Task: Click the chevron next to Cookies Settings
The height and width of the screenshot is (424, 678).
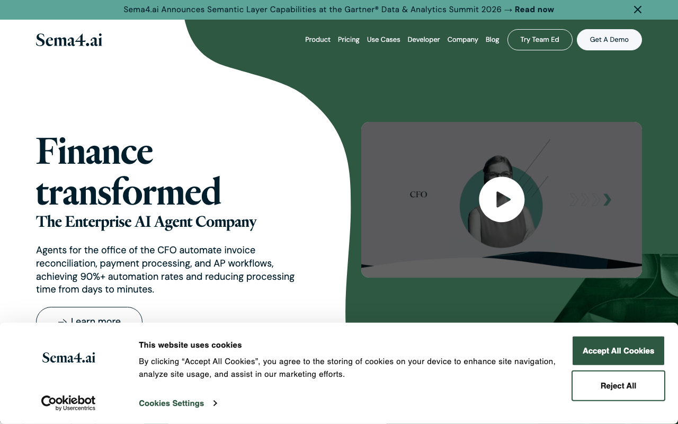Action: pyautogui.click(x=215, y=403)
